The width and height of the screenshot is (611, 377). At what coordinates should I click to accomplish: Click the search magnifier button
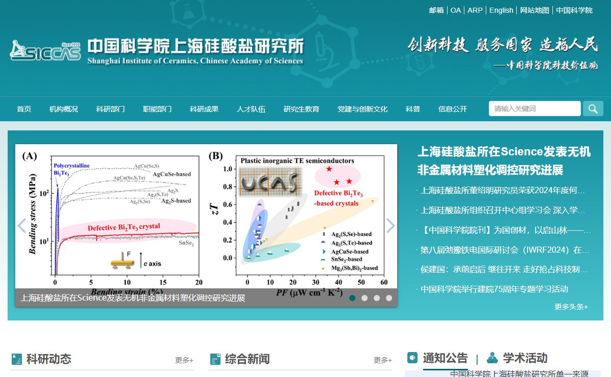coord(593,109)
